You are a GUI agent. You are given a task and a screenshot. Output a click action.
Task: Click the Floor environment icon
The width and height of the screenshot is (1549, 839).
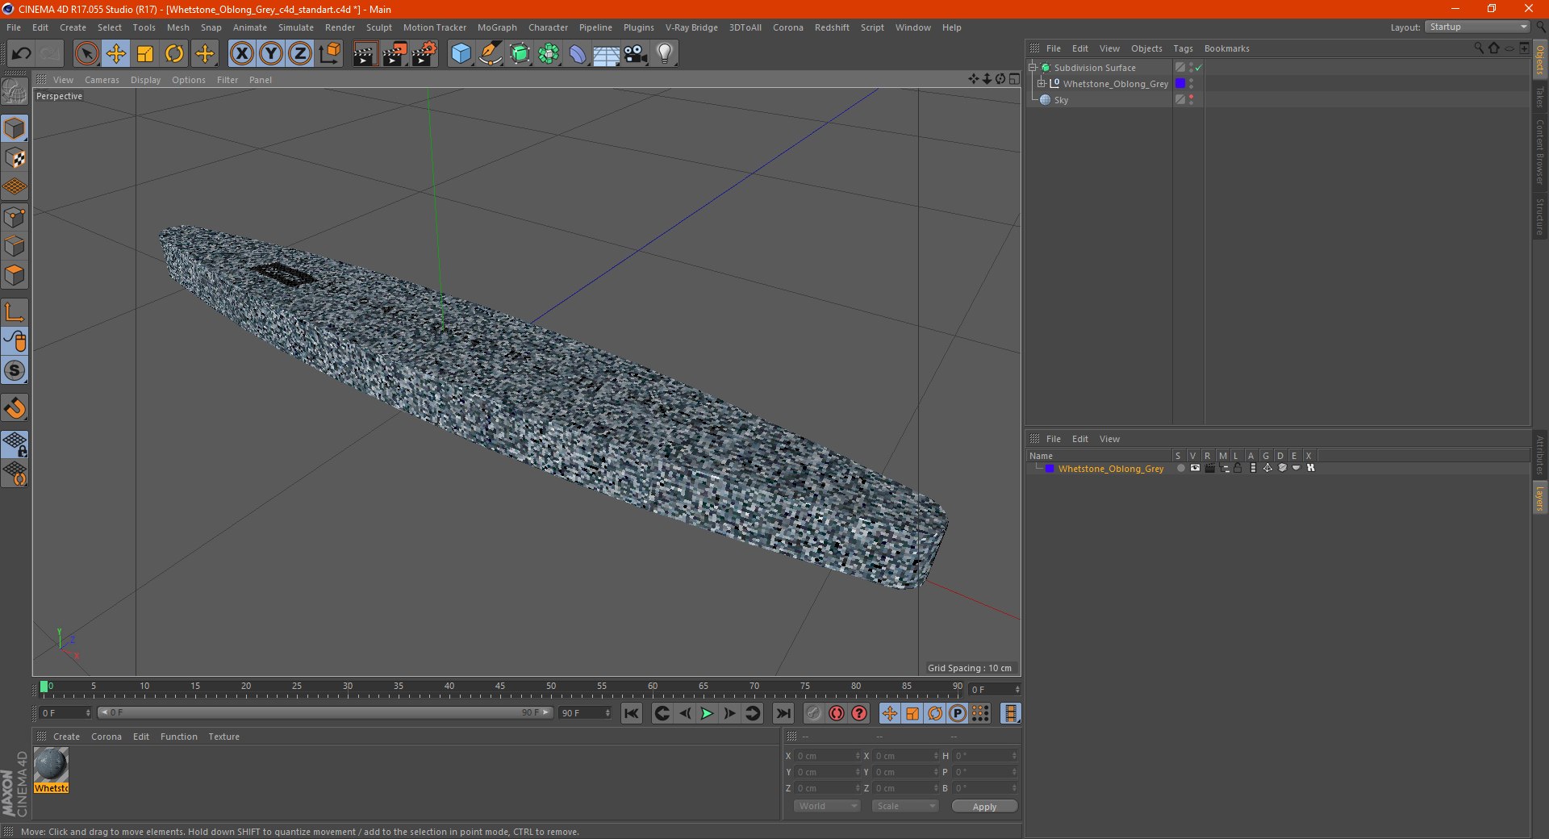coord(606,54)
